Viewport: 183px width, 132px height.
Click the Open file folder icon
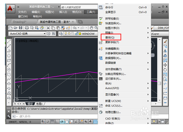click(15, 28)
